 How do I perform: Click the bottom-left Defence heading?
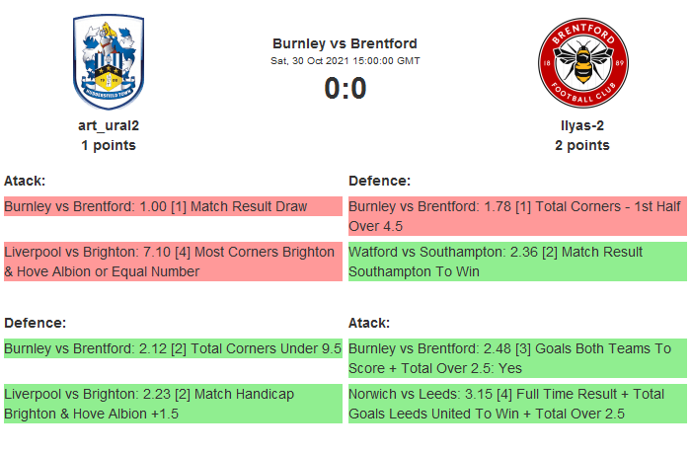click(35, 323)
